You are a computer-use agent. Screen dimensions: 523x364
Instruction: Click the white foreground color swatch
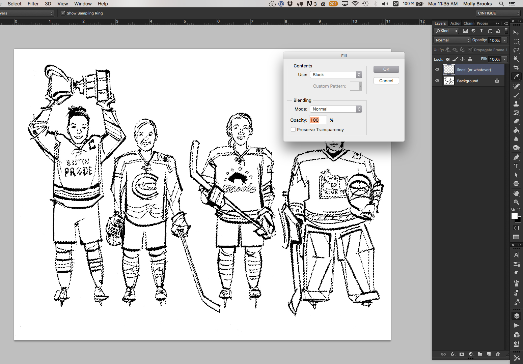click(514, 216)
